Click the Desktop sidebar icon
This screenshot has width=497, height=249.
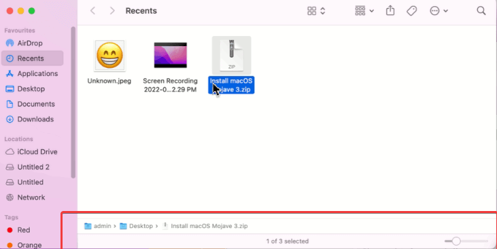pyautogui.click(x=10, y=89)
